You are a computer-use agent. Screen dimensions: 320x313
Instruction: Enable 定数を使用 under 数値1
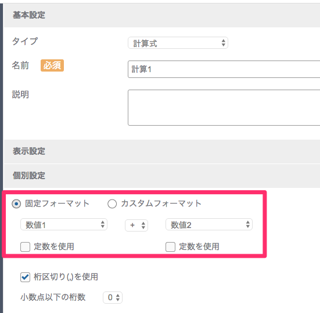(26, 247)
